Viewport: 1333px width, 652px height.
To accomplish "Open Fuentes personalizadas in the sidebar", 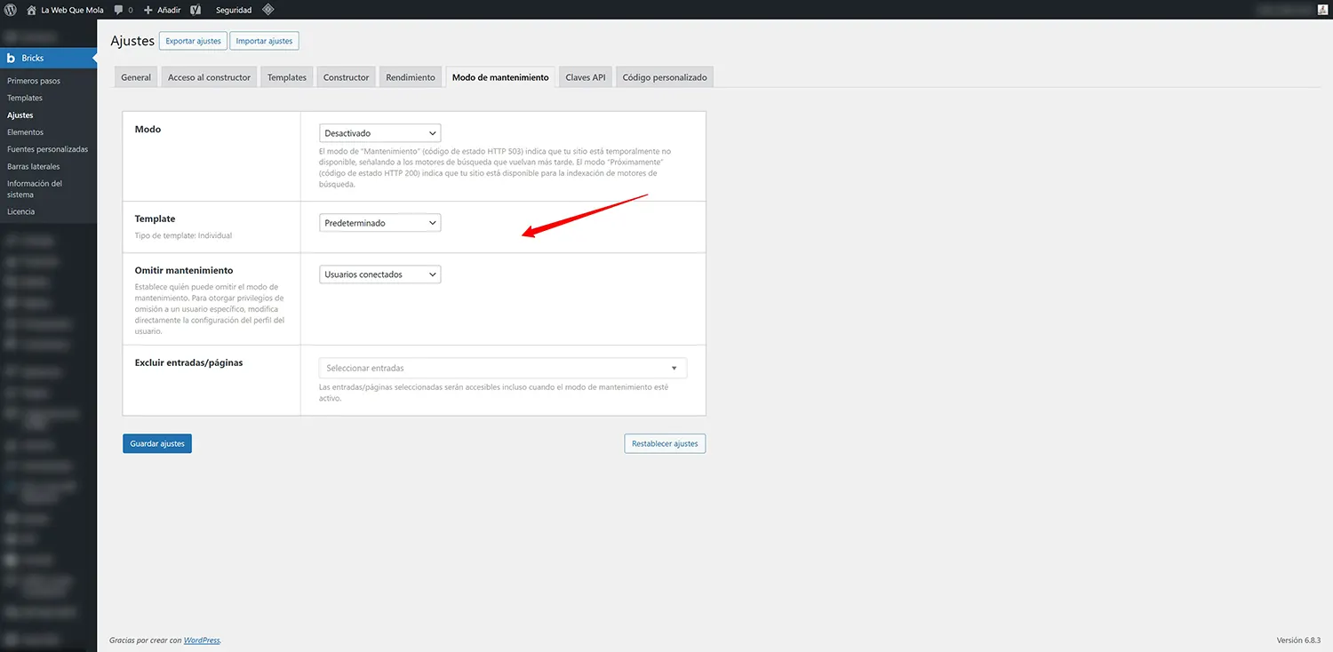I will (x=47, y=149).
